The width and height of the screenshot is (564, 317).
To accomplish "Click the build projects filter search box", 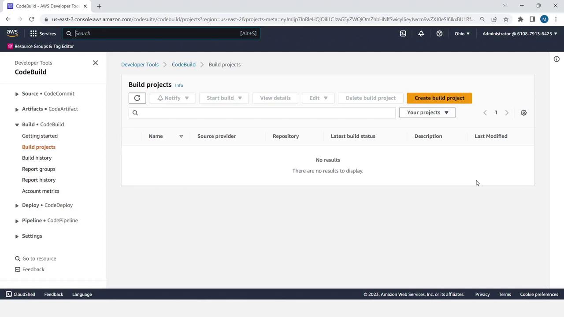I will tap(262, 113).
